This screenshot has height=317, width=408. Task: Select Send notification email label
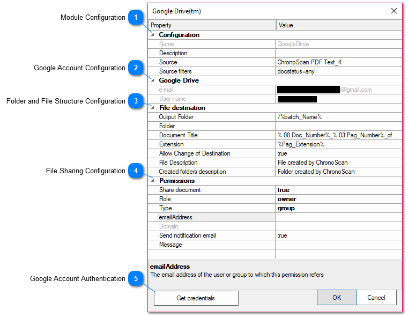[187, 235]
